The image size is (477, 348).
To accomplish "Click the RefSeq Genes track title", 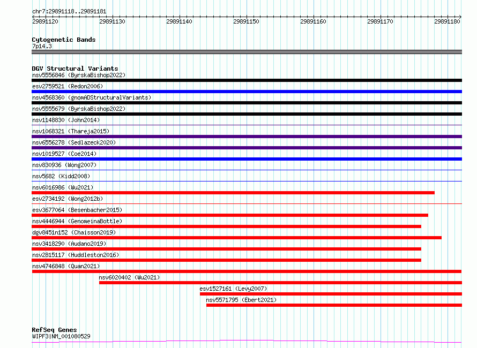I will 55,330.
